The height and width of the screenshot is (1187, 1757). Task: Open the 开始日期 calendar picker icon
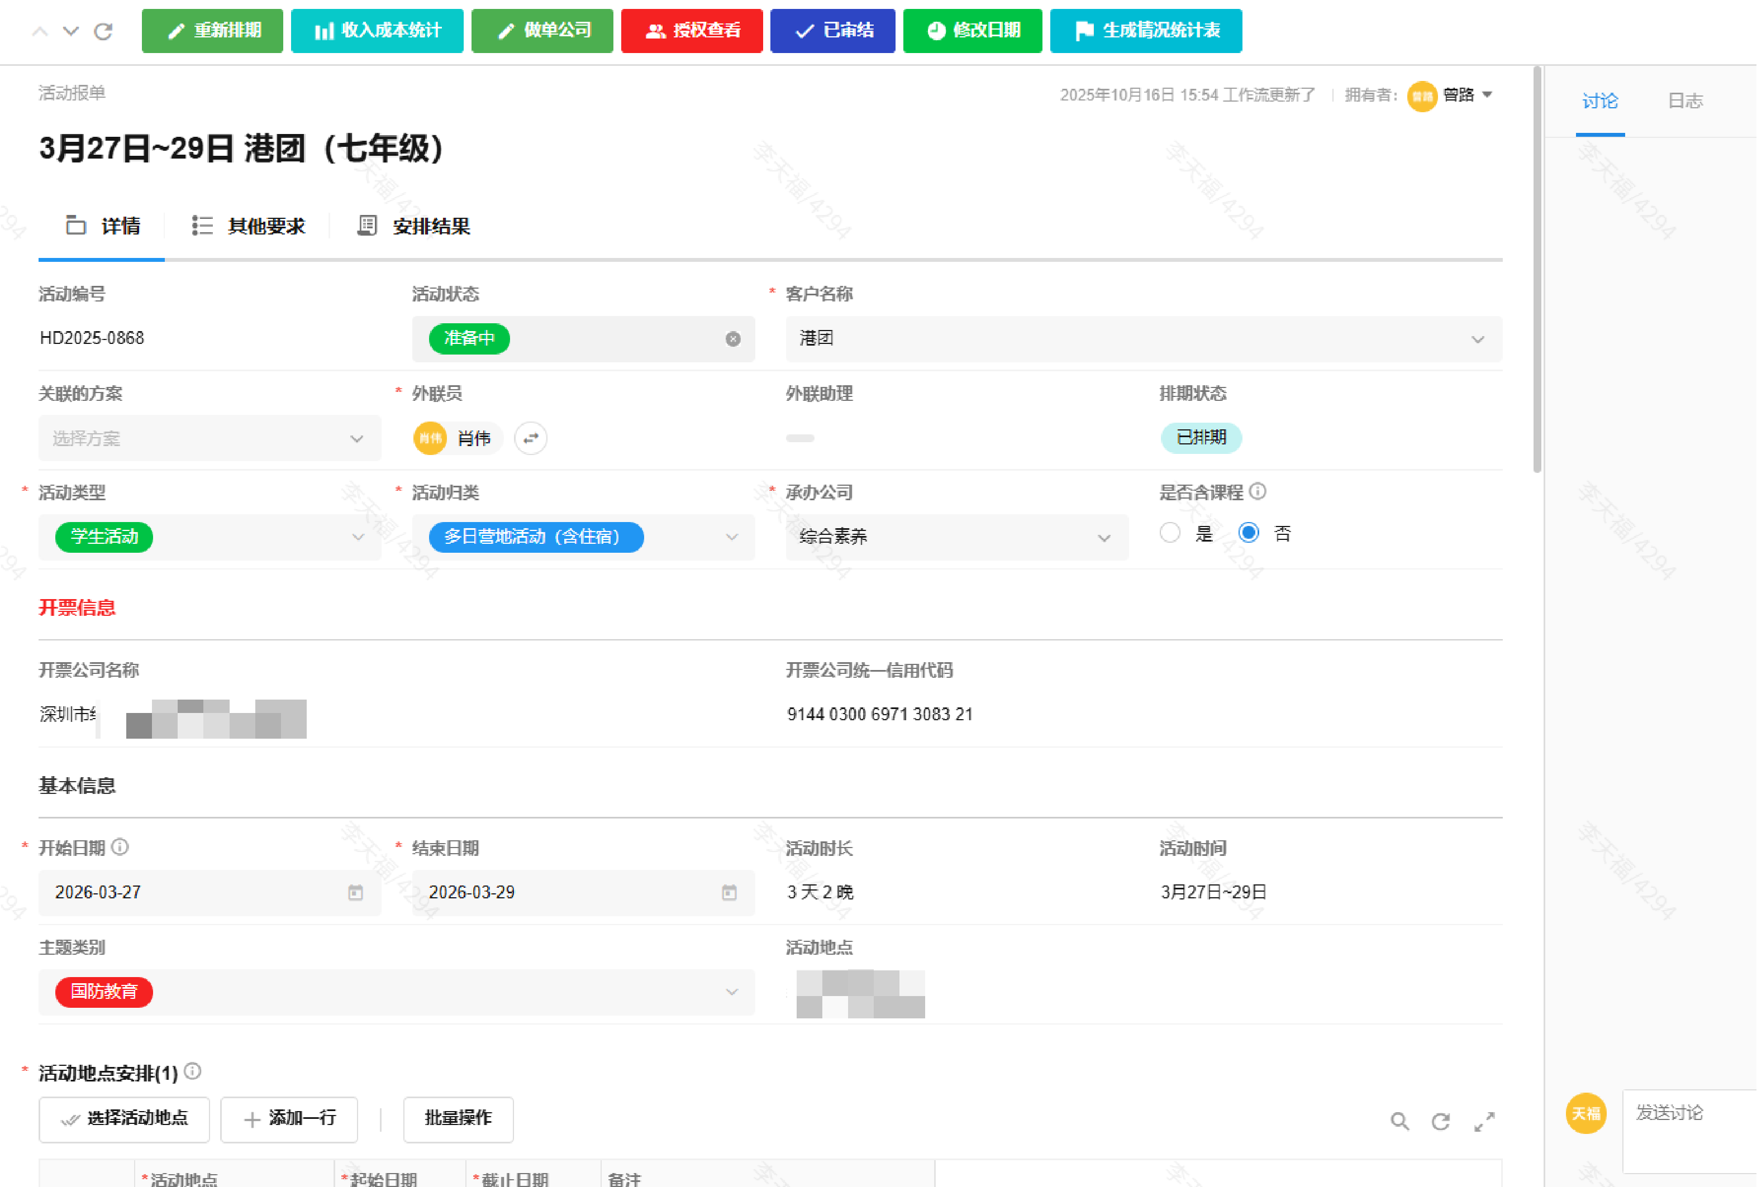[355, 893]
